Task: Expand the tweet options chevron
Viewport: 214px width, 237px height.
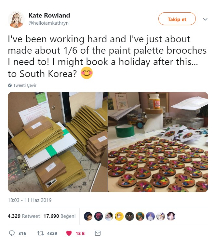Action: tap(205, 20)
